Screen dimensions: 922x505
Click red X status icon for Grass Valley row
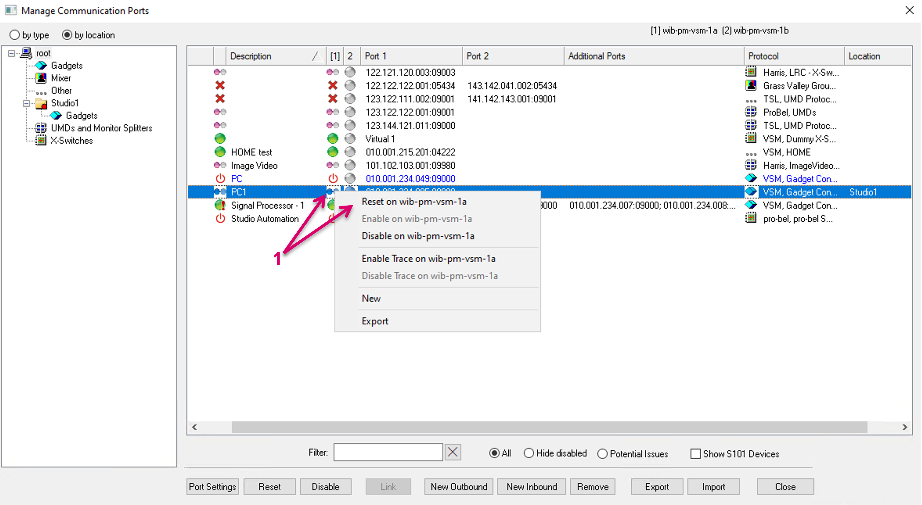[220, 86]
